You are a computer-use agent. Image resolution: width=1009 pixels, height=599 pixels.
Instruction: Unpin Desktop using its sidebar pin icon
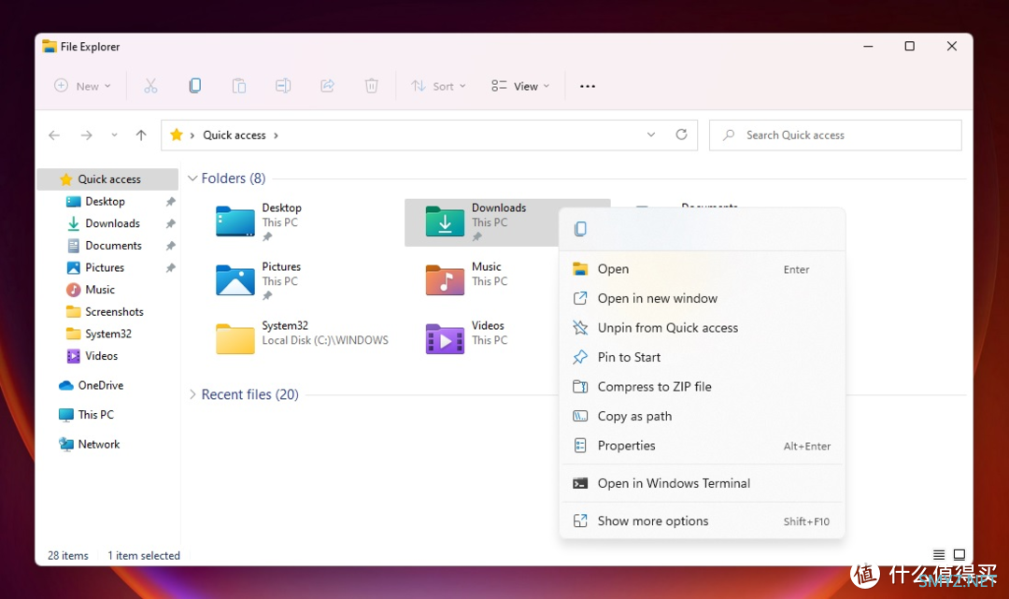(171, 202)
